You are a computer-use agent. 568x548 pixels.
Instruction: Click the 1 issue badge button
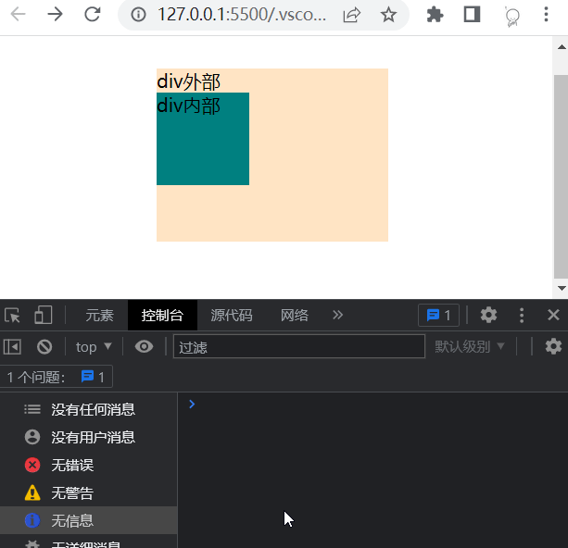coord(438,315)
